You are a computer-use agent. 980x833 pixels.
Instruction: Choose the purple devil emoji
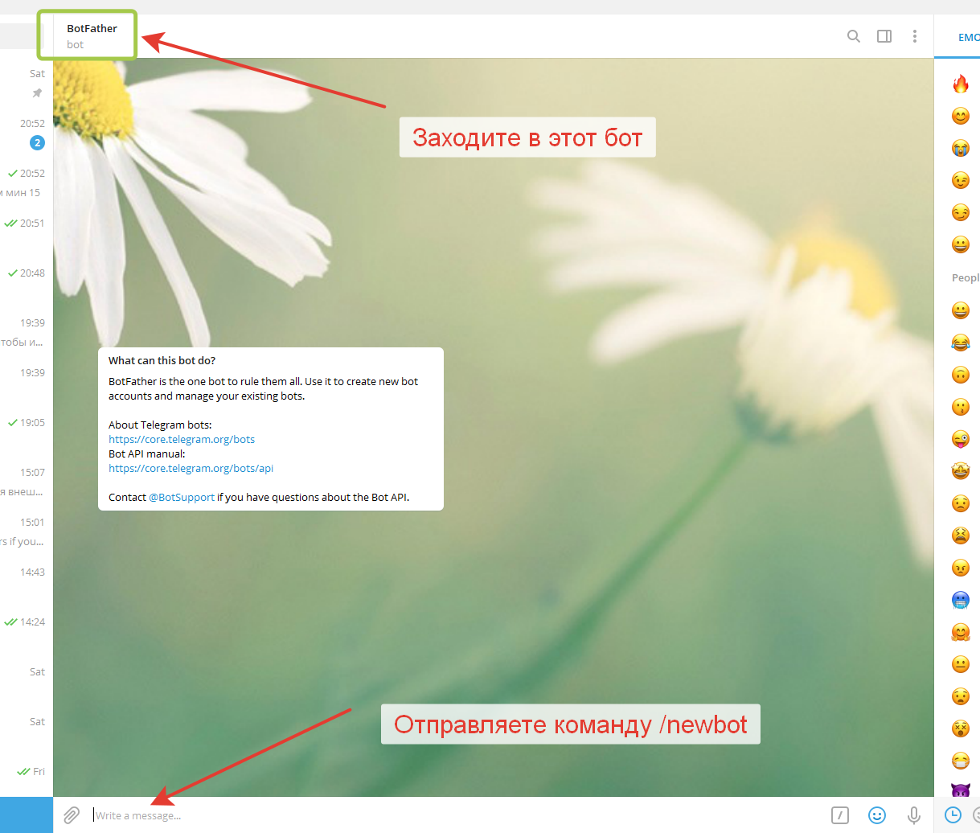[961, 790]
